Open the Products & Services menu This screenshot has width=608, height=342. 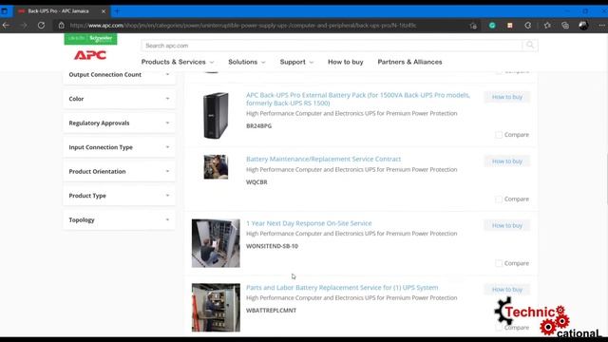coord(178,62)
